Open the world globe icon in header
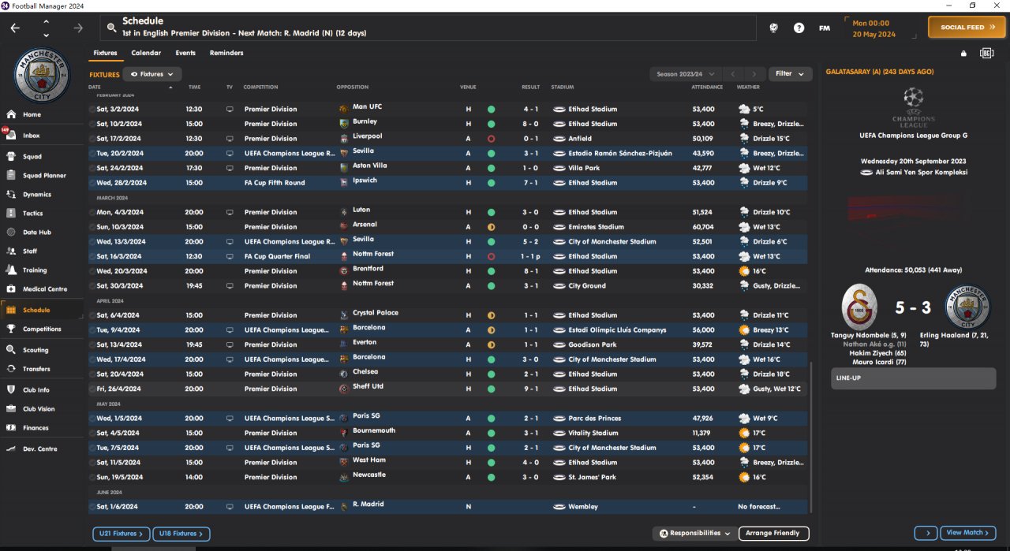This screenshot has width=1010, height=551. click(x=774, y=28)
